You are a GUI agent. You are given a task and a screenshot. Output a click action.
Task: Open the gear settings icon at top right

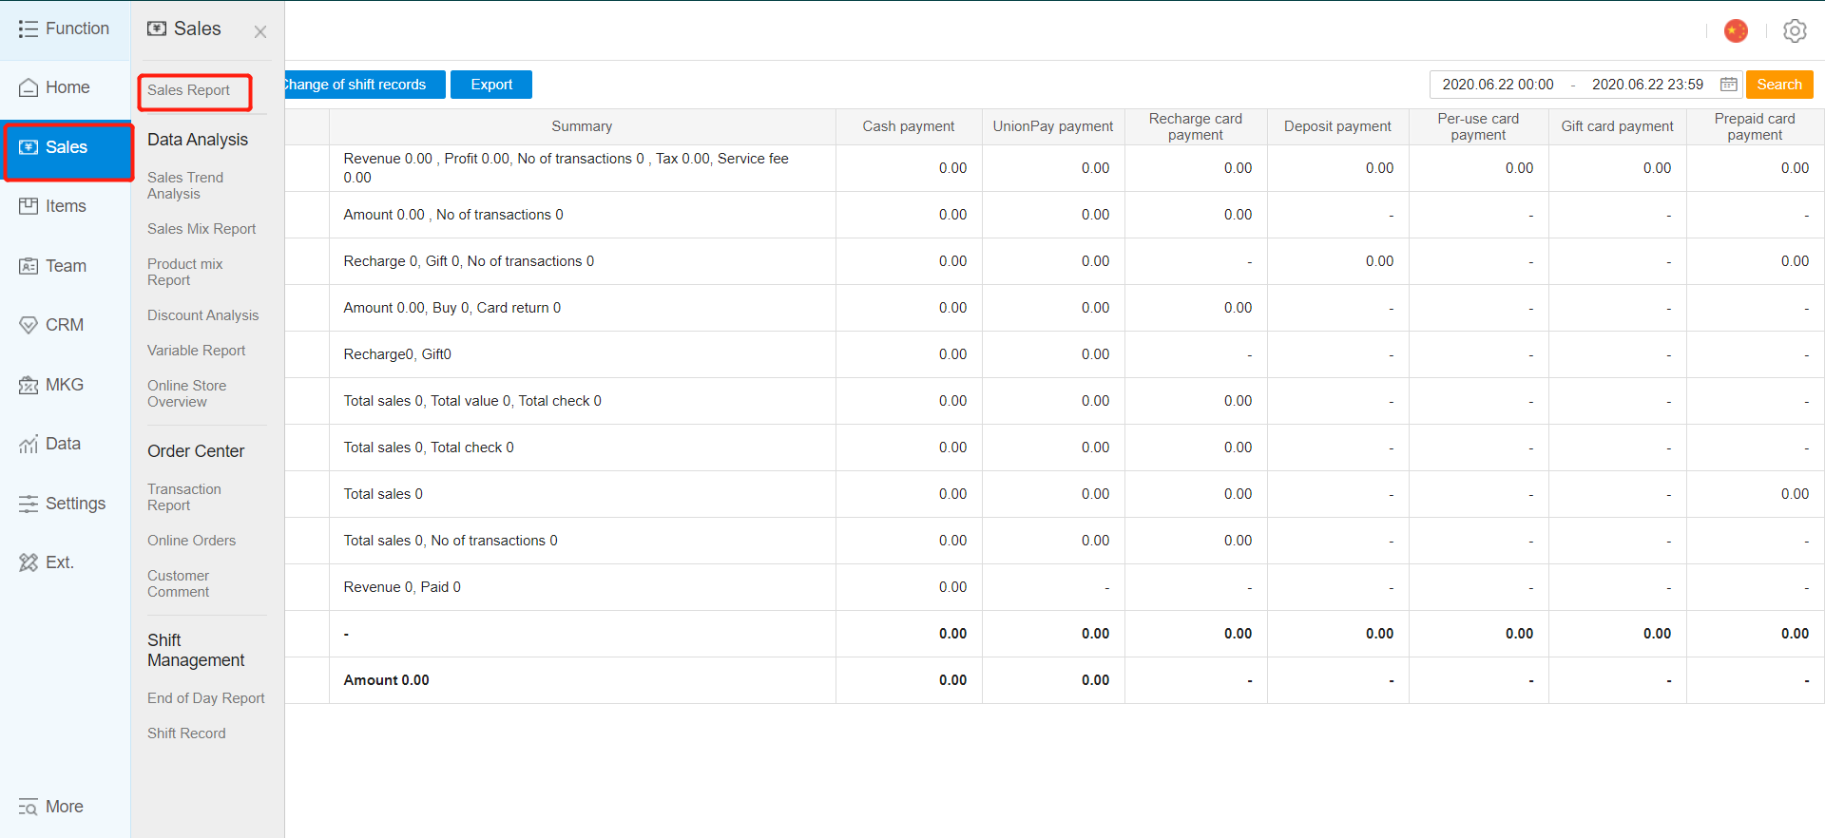point(1795,31)
